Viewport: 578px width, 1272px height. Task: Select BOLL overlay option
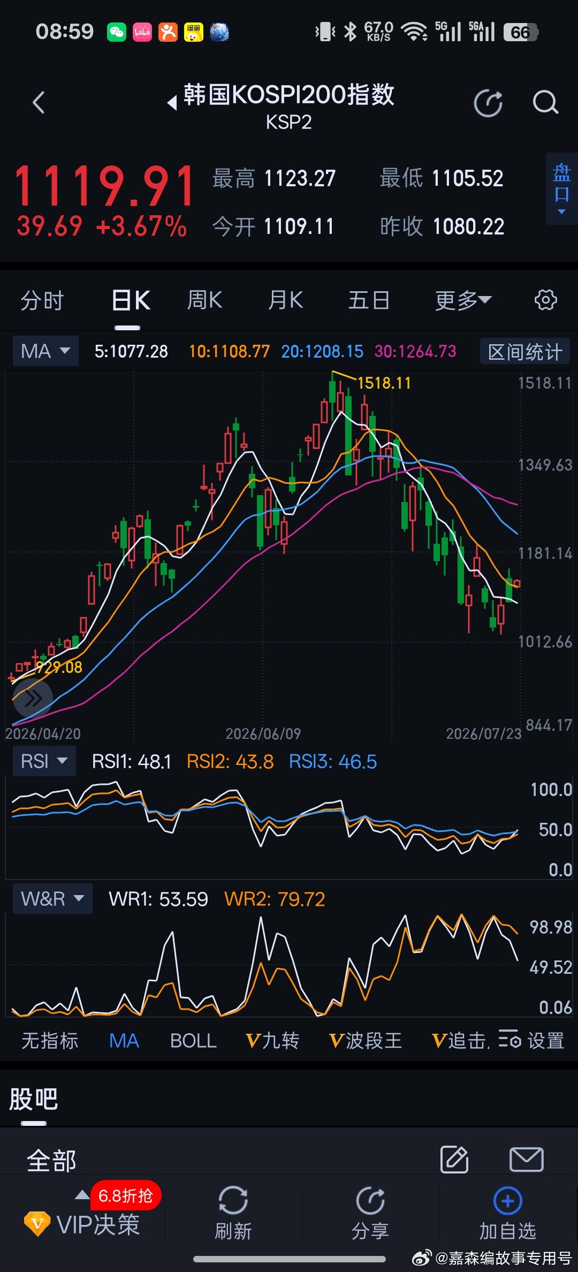[193, 1041]
